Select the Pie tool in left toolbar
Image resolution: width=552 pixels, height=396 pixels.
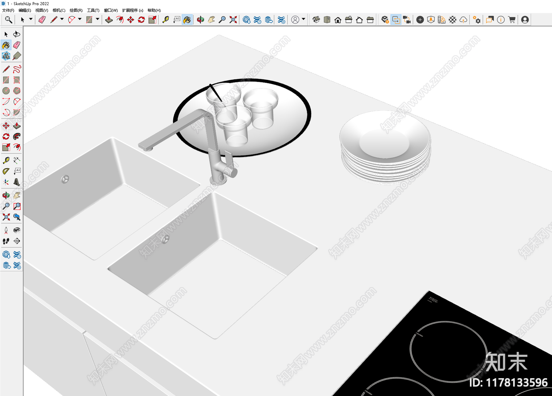pos(17,112)
